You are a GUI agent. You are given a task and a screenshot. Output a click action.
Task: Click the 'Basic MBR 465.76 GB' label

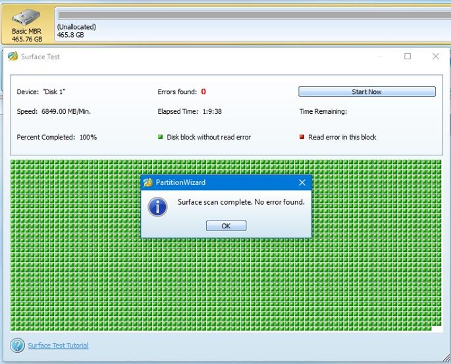27,35
